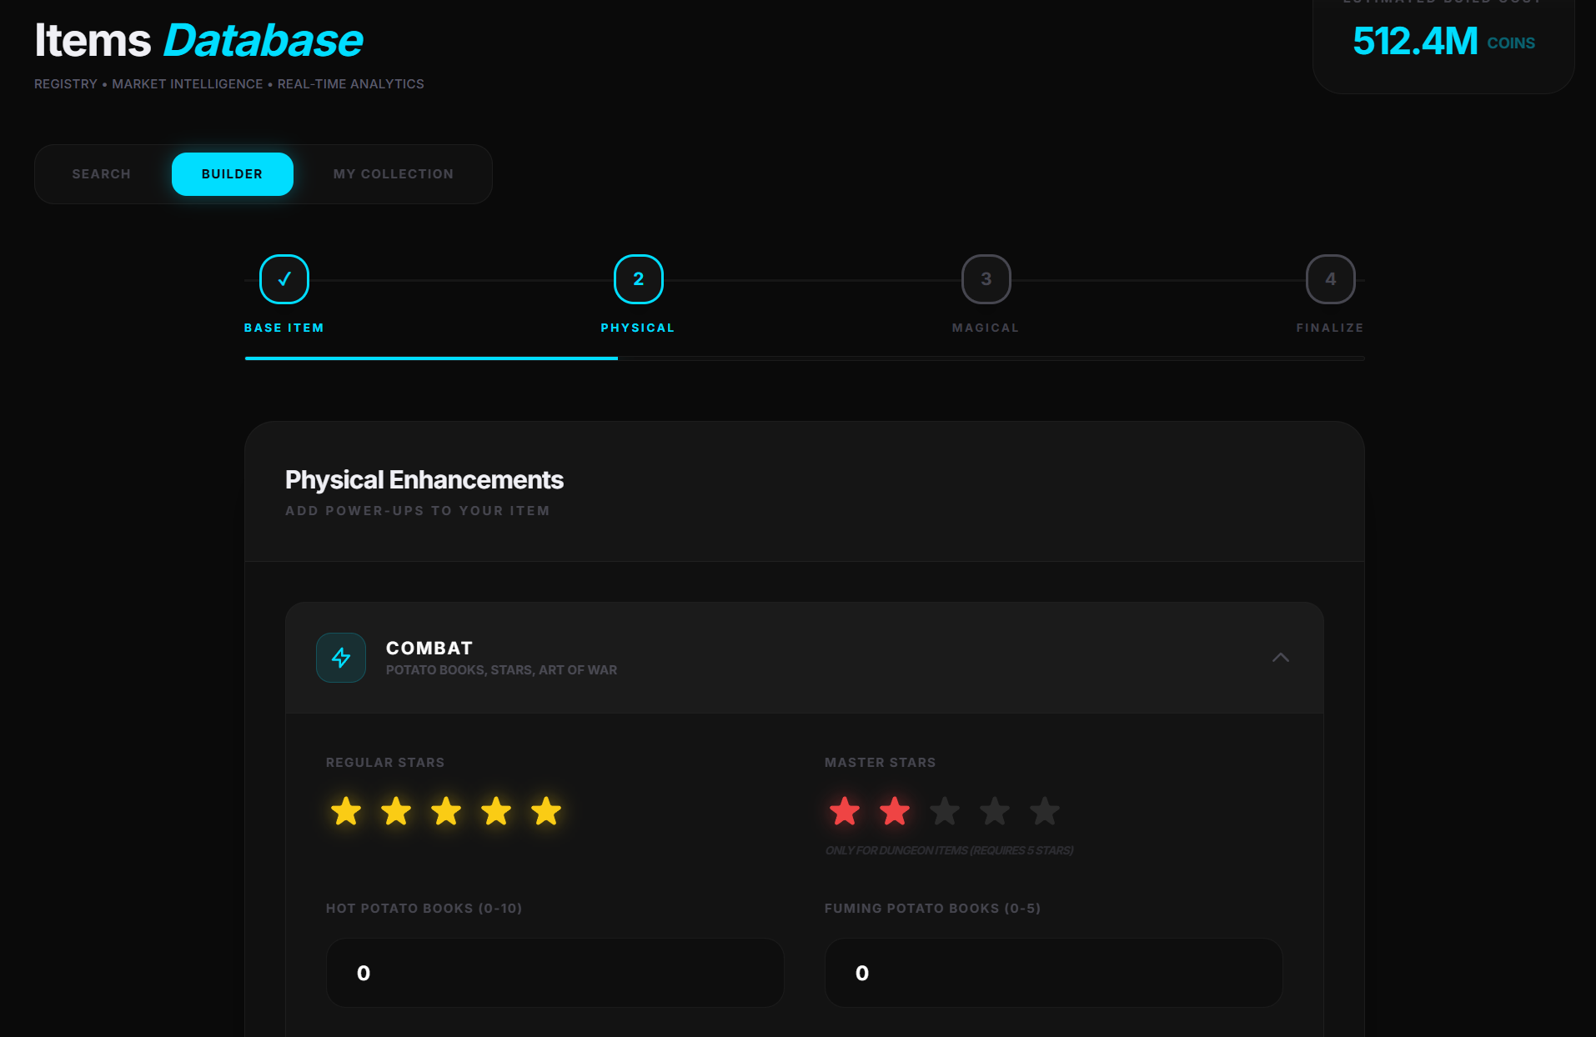Switch to the Search tab

[101, 174]
